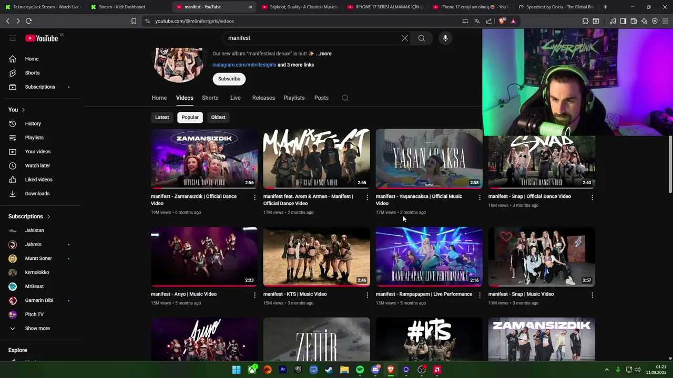Image resolution: width=673 pixels, height=378 pixels.
Task: Open more options for Yaşanacaksa Official Music Video
Action: coord(480,197)
